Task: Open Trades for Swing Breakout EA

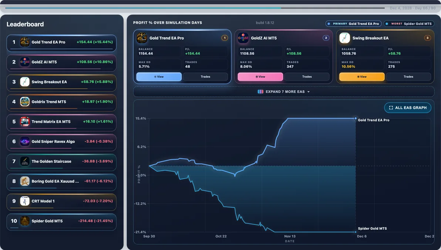Action: click(x=408, y=77)
